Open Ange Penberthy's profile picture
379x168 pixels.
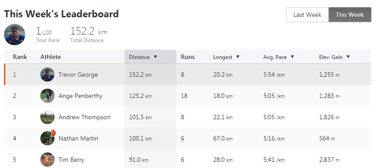(47, 96)
